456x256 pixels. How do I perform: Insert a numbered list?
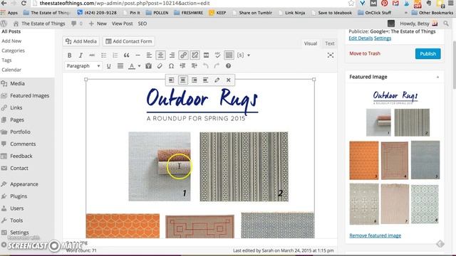point(115,55)
